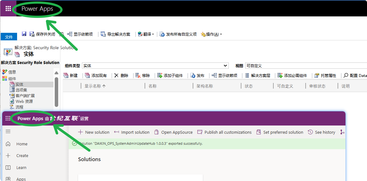Click the tree scrollbar up arrow
Screen dimensions: 367x181
click(x=56, y=73)
